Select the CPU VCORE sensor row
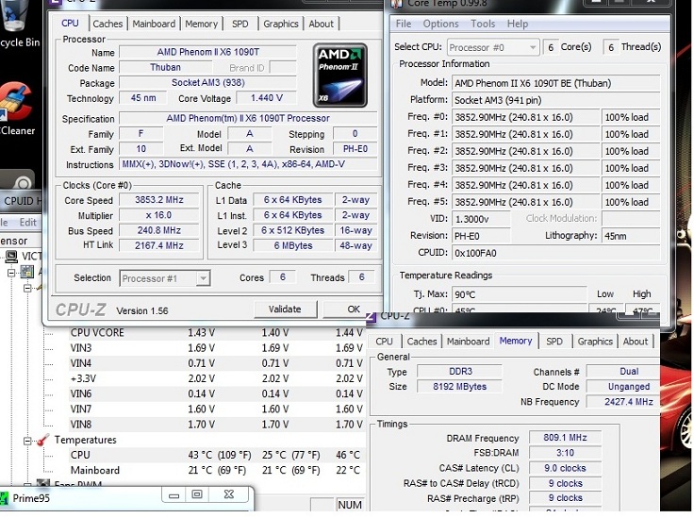Image resolution: width=694 pixels, height=518 pixels. click(x=97, y=333)
